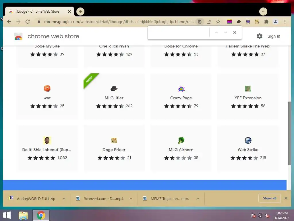294x221 pixels.
Task: Reload the current page
Action: click(x=28, y=22)
